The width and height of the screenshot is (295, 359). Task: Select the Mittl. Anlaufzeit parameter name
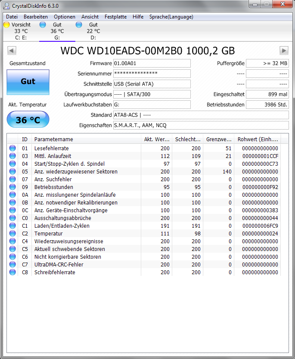(53, 156)
